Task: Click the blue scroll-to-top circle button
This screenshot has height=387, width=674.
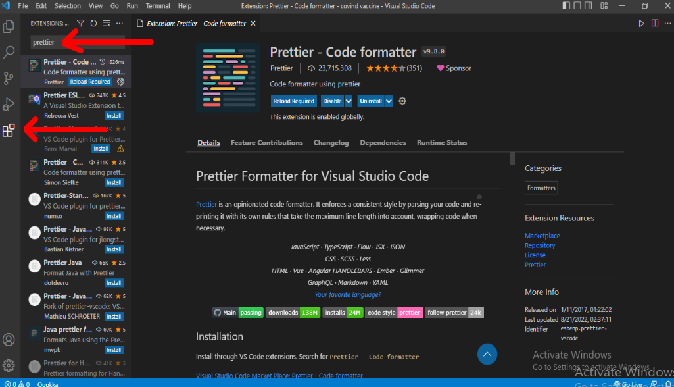Action: click(x=487, y=354)
